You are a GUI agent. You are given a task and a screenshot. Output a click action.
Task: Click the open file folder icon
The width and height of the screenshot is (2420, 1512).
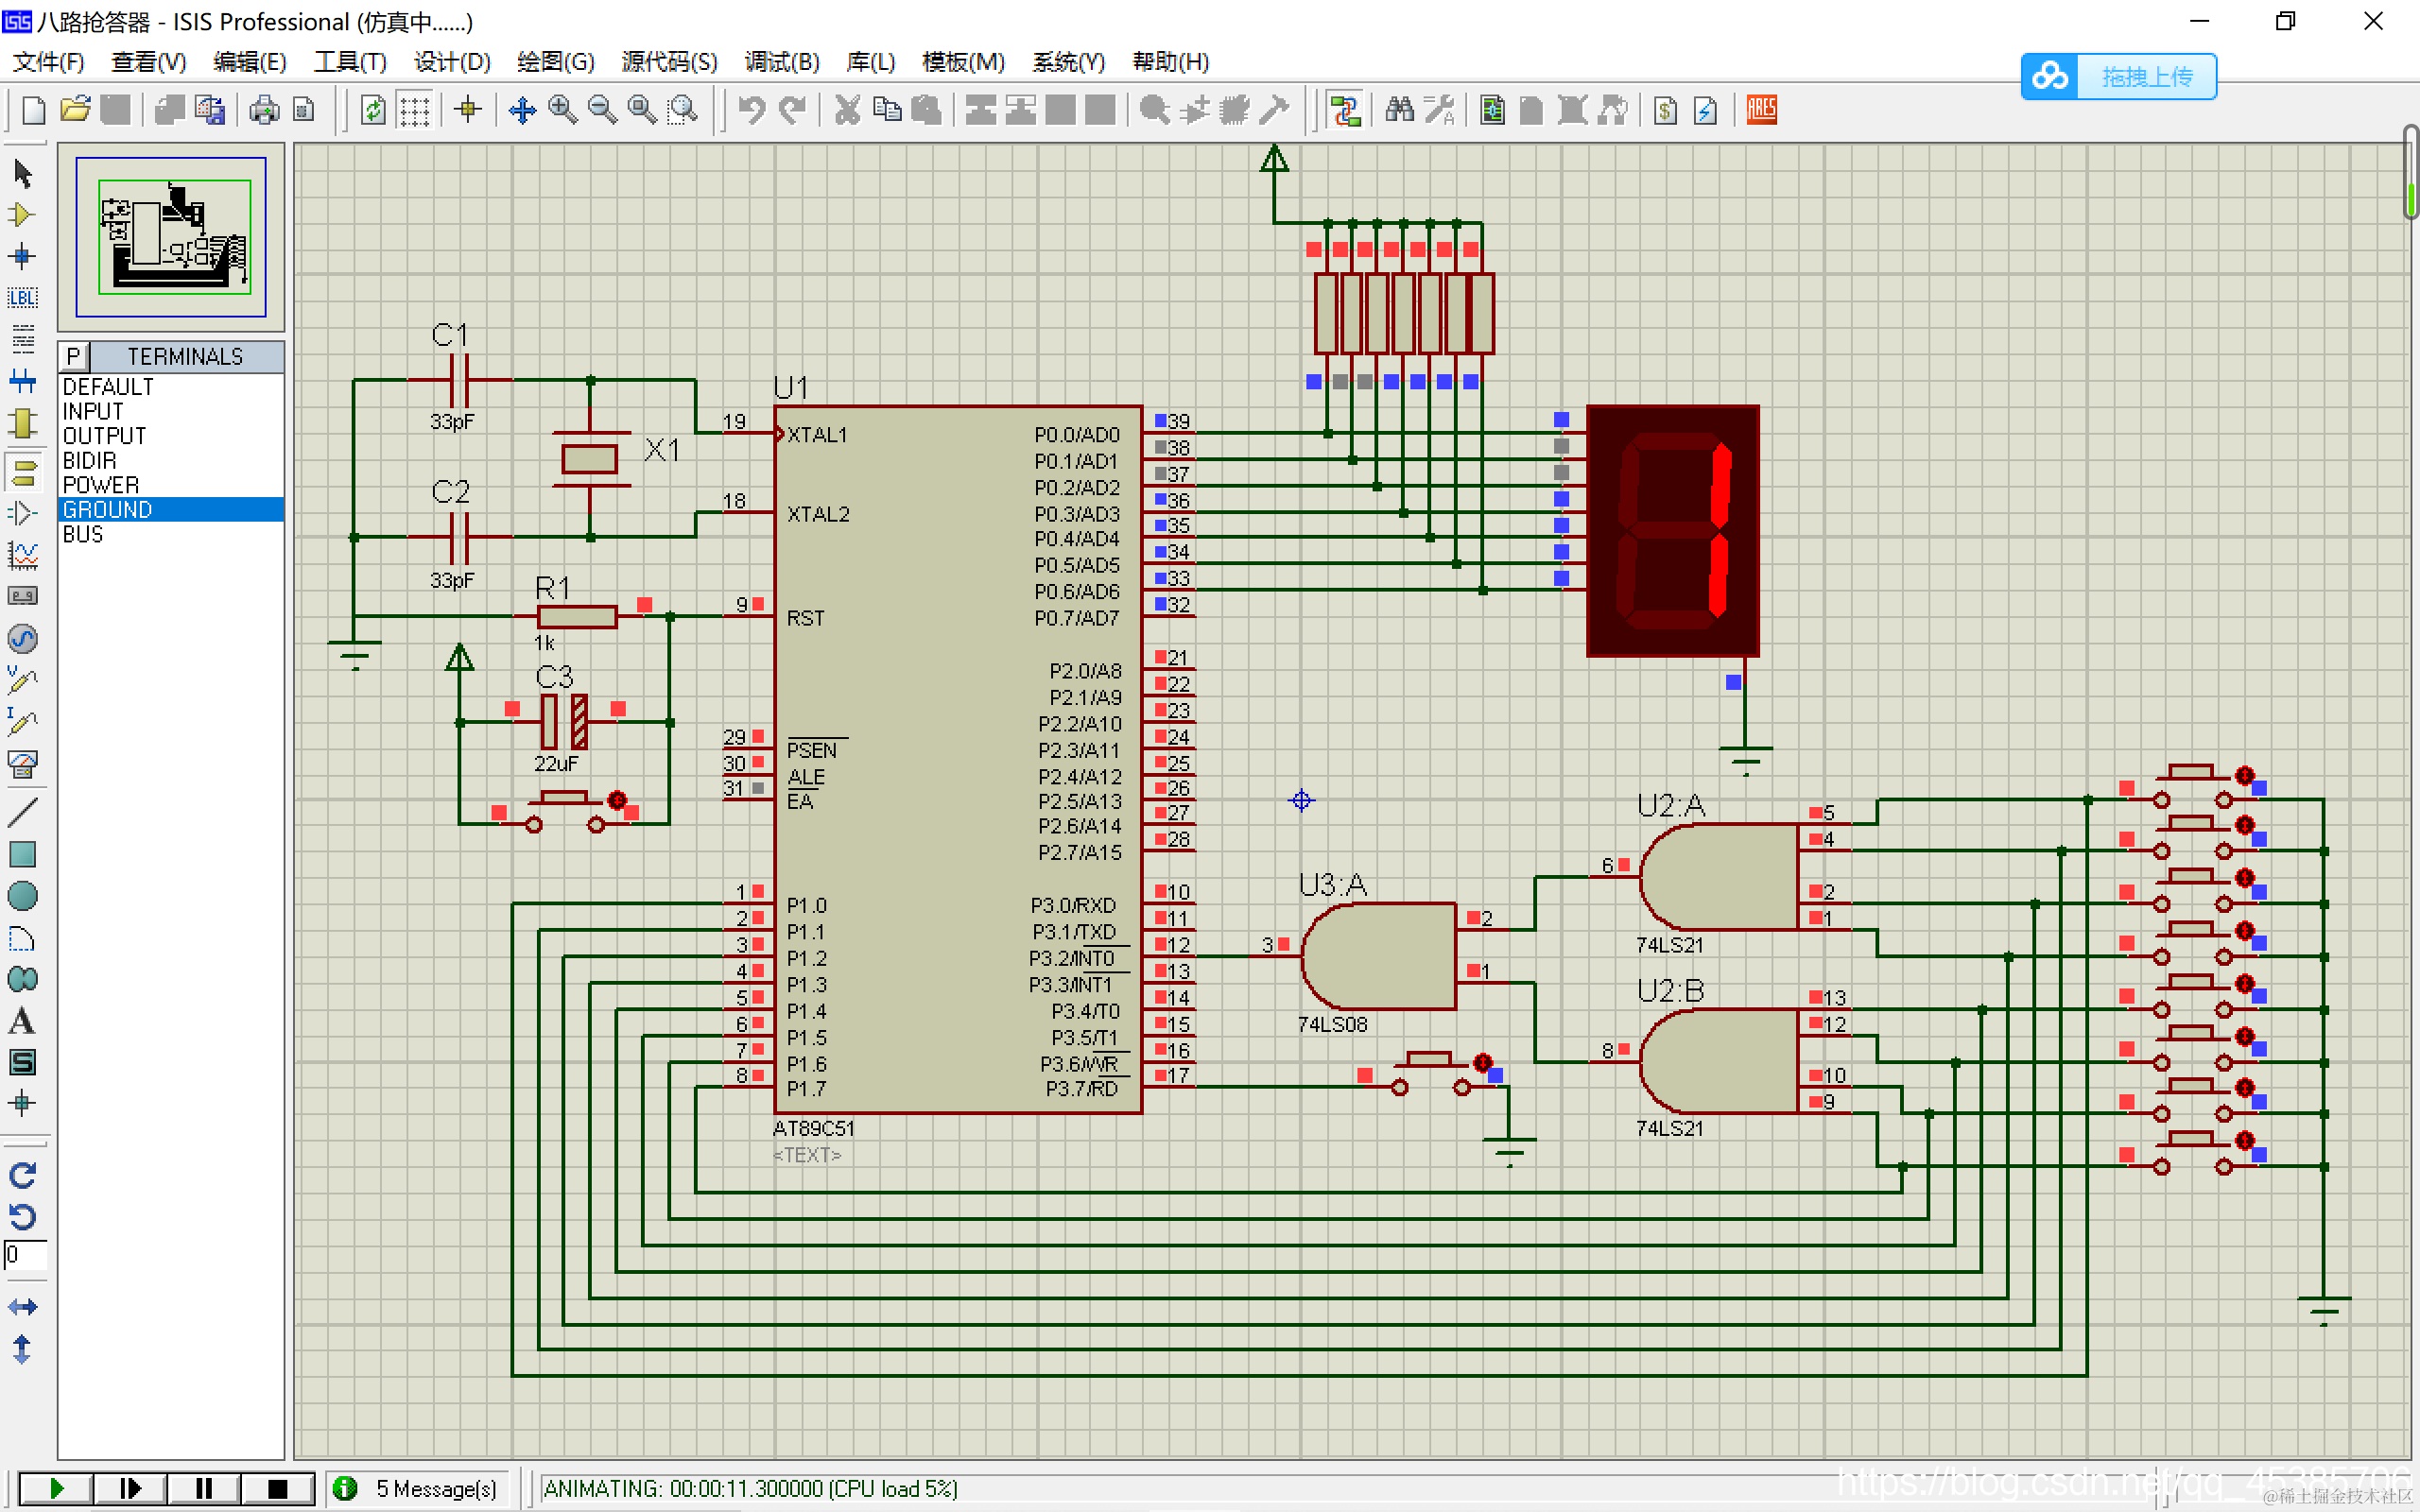(x=75, y=110)
